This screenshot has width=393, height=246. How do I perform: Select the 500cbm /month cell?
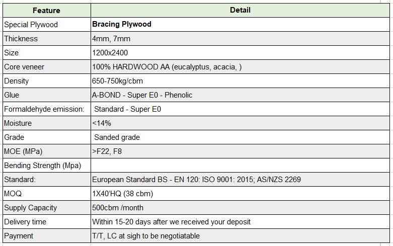pyautogui.click(x=240, y=207)
